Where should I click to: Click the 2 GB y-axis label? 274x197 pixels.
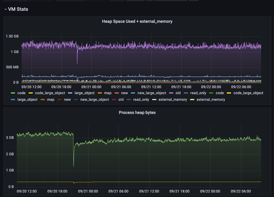click(x=10, y=154)
